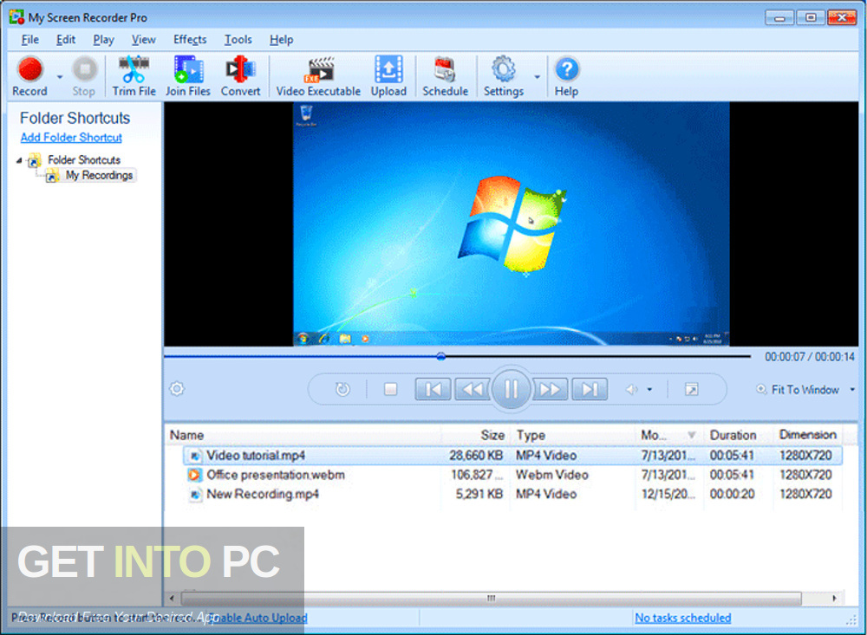The image size is (867, 635).
Task: Select the Folder Shortcuts tree item
Action: (x=84, y=159)
